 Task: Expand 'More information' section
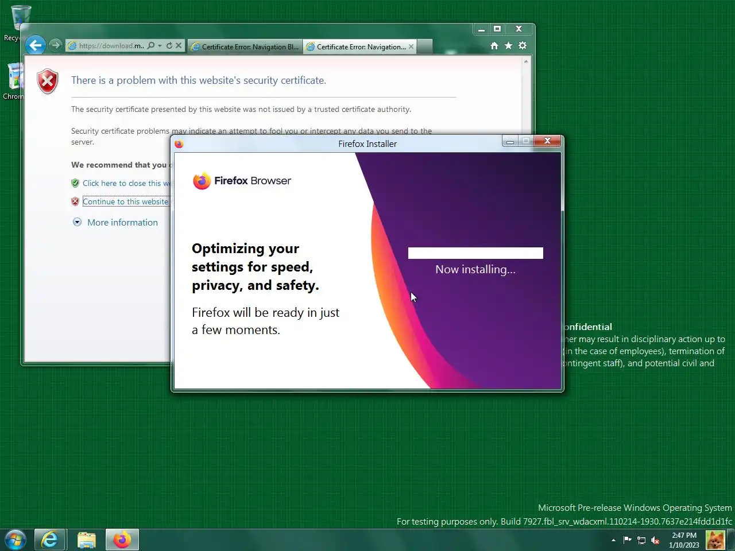[x=122, y=222]
